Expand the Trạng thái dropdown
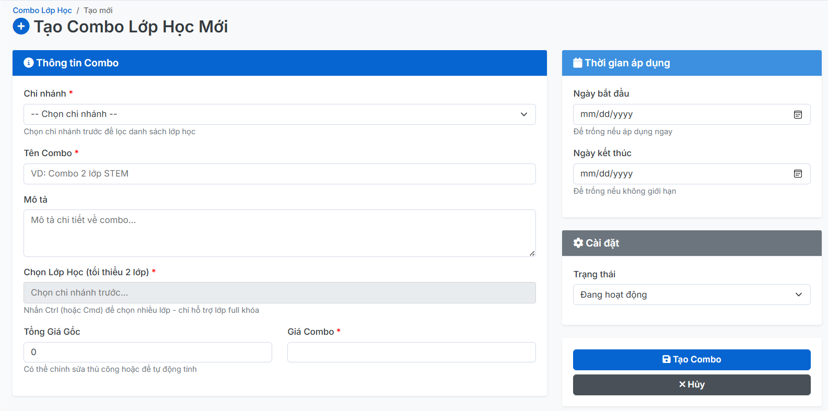Viewport: 828px width, 411px height. [x=691, y=295]
